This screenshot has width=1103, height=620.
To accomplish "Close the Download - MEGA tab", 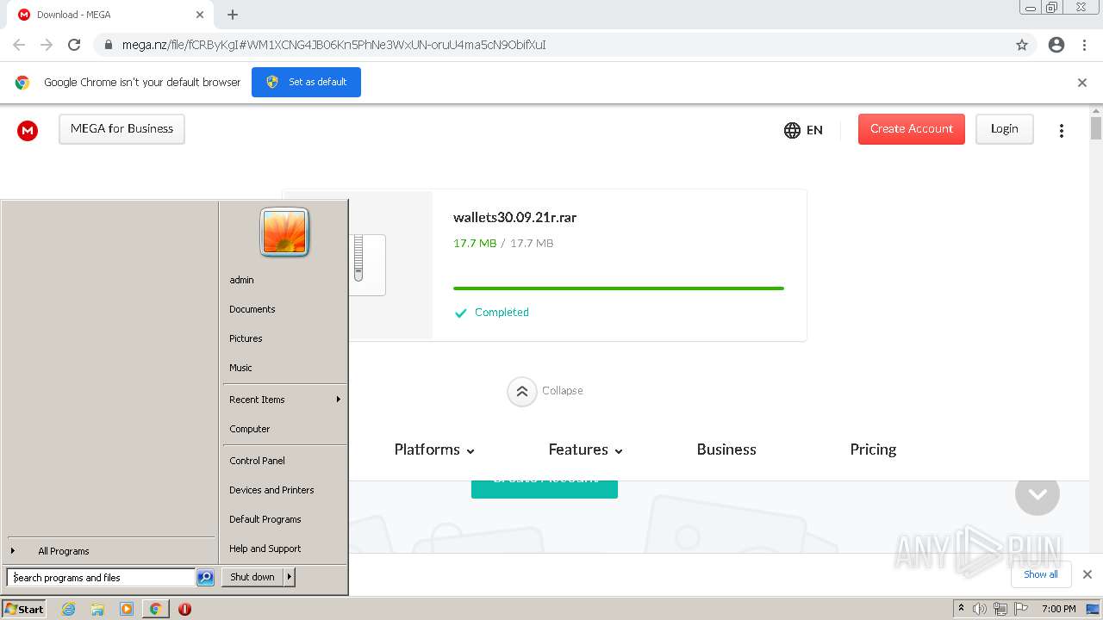I will click(200, 15).
